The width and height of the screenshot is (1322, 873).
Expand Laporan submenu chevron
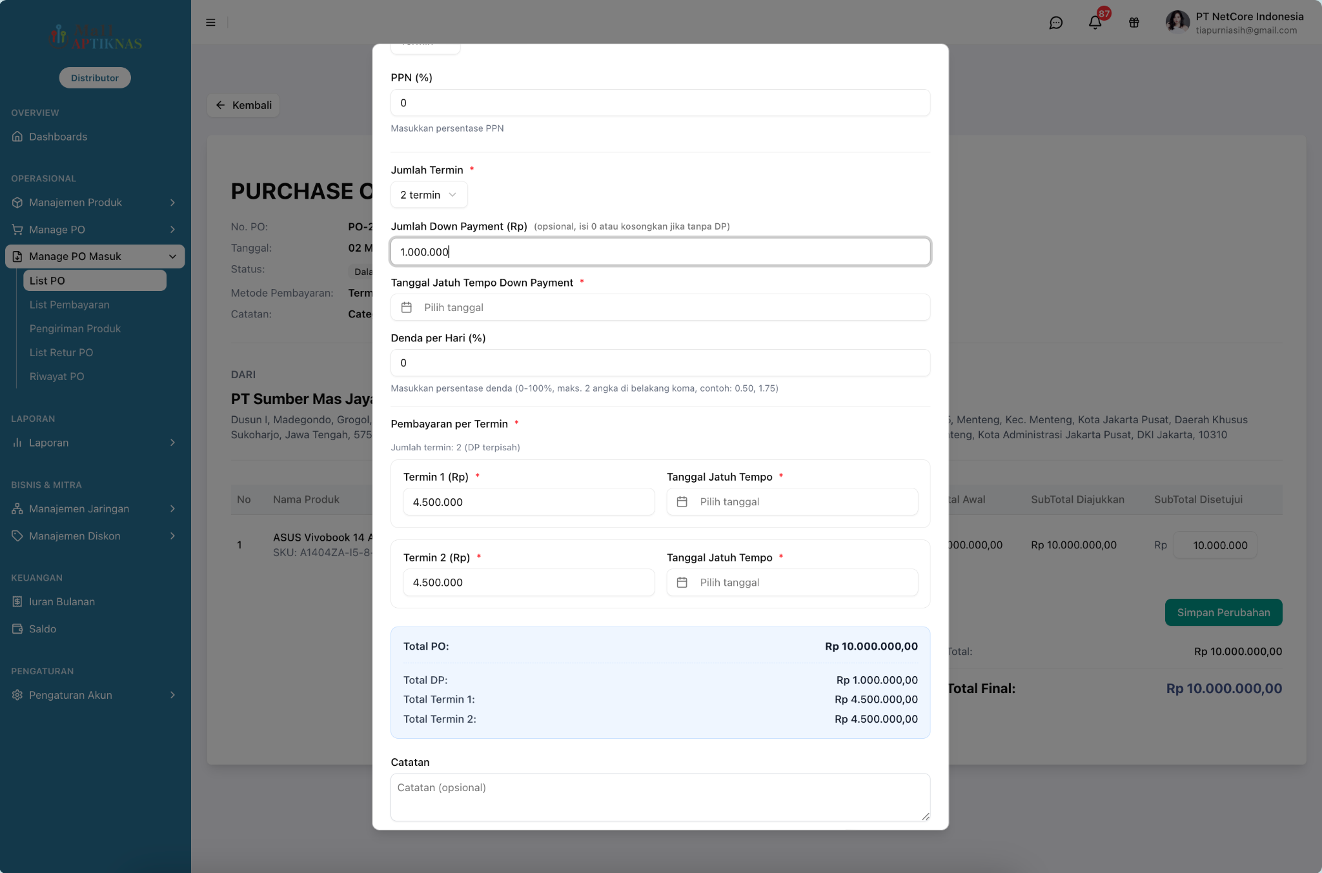pos(172,443)
